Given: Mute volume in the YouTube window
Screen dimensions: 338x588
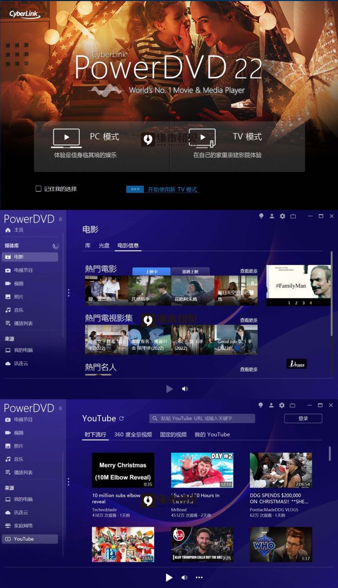Looking at the screenshot, I should click(x=184, y=578).
